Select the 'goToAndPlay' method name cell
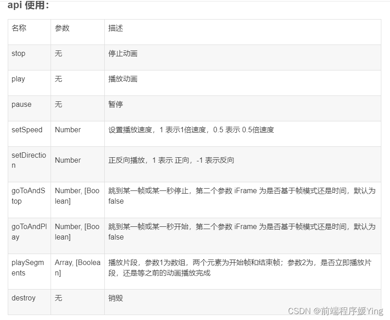This screenshot has height=320, width=390. click(x=29, y=236)
